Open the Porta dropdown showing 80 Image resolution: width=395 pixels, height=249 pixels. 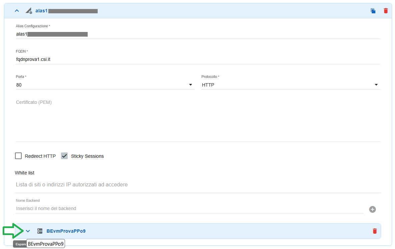[105, 85]
